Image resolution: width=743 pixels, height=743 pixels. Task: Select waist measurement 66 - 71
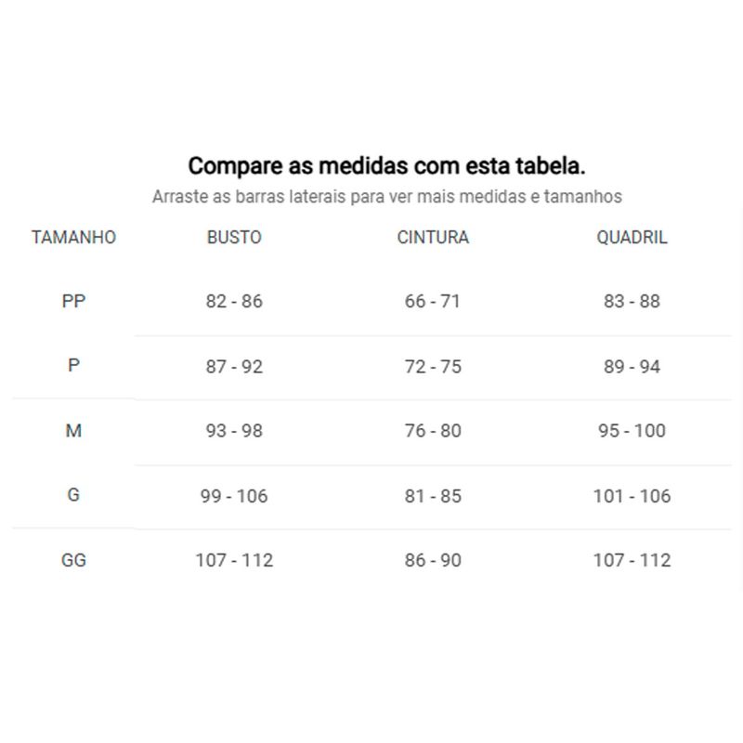click(x=433, y=301)
